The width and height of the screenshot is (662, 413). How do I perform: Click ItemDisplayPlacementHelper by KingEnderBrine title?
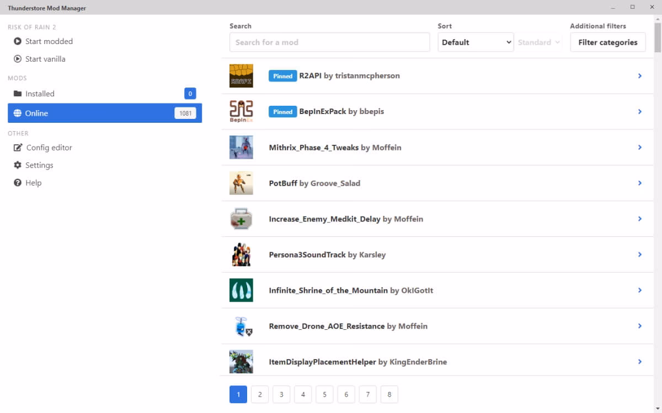(x=357, y=362)
